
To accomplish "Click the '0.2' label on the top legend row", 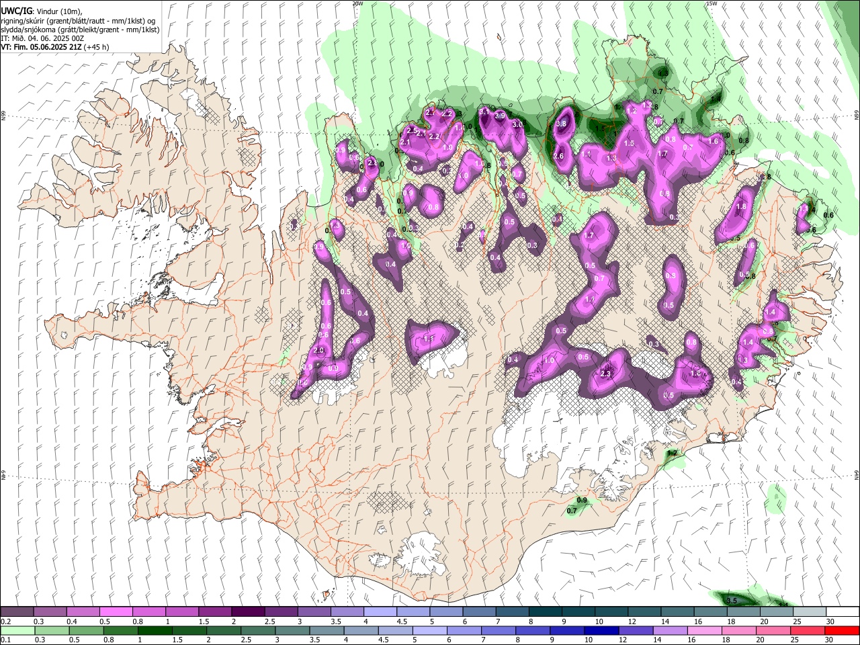I will coord(5,621).
